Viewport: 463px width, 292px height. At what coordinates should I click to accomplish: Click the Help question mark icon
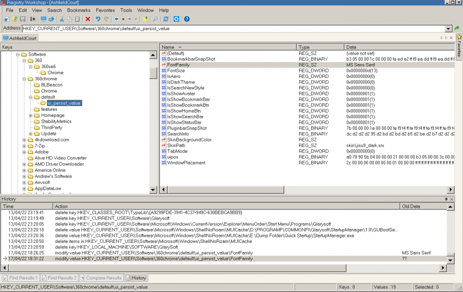(x=187, y=19)
